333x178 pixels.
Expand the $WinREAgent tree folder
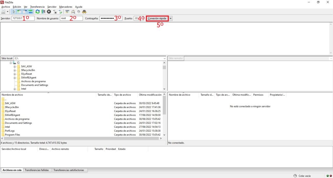coord(15,78)
